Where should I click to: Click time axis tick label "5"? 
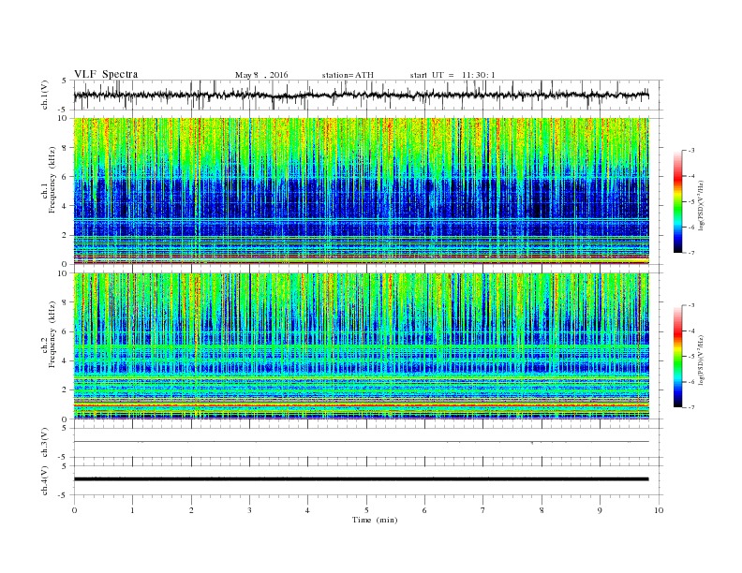click(366, 510)
